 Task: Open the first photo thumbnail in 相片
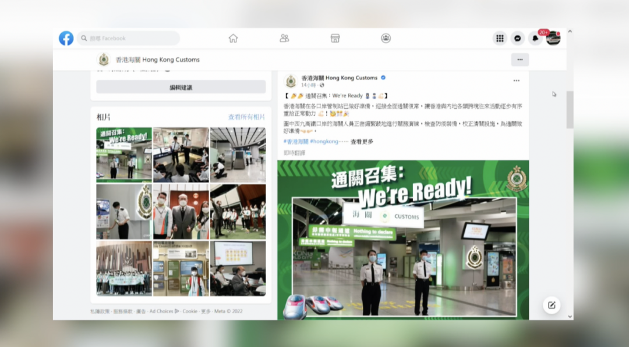pos(124,155)
